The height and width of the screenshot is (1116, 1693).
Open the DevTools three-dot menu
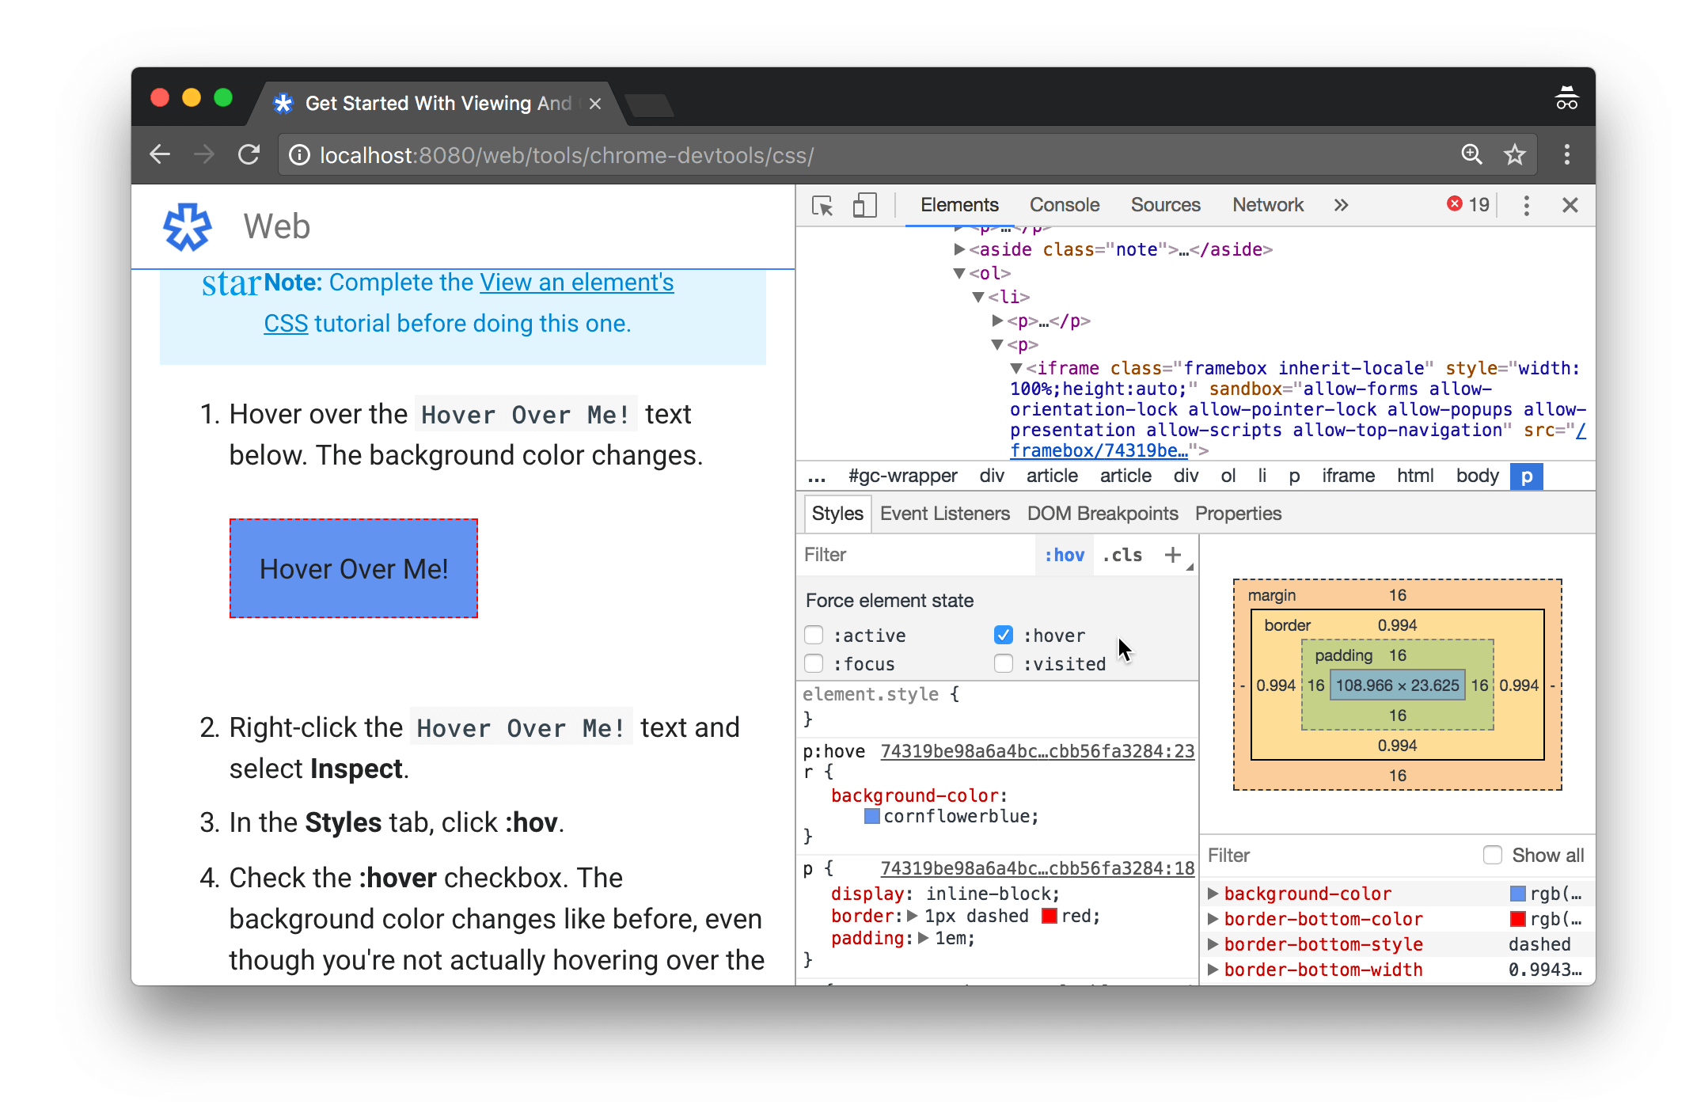pyautogui.click(x=1526, y=204)
